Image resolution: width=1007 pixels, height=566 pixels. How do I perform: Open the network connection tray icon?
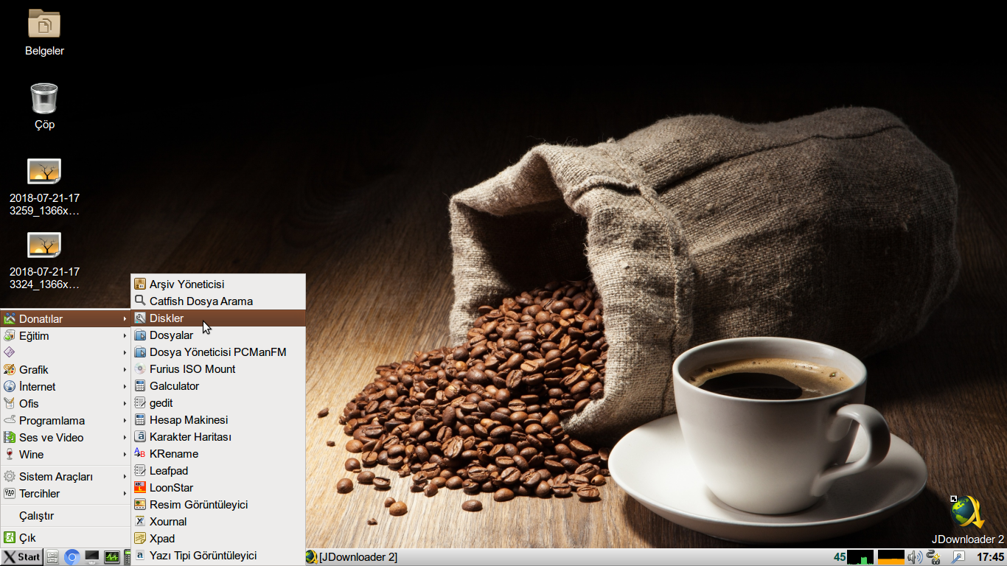click(x=958, y=557)
